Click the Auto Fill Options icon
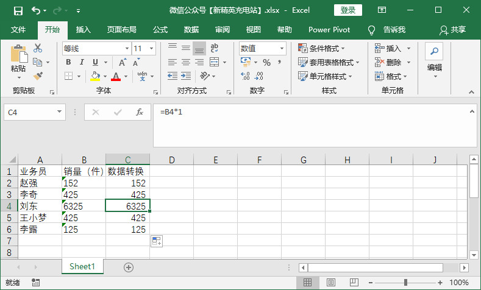481x290 pixels. click(x=157, y=241)
